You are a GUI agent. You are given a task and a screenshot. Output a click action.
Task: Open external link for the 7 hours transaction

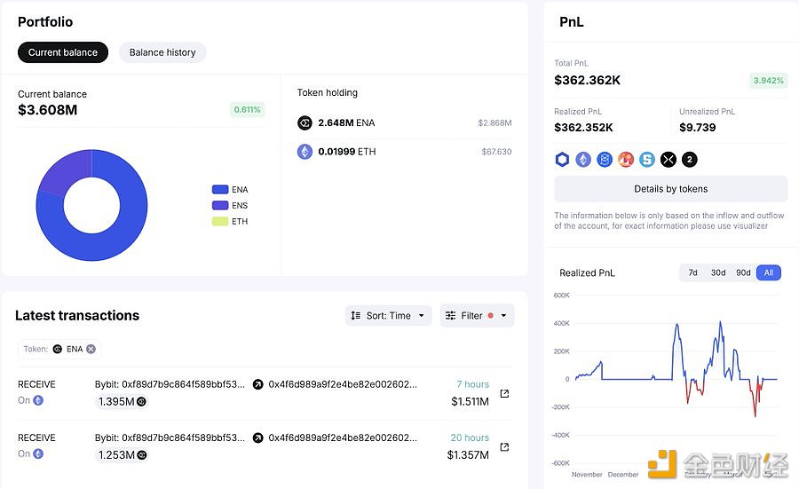pos(505,394)
